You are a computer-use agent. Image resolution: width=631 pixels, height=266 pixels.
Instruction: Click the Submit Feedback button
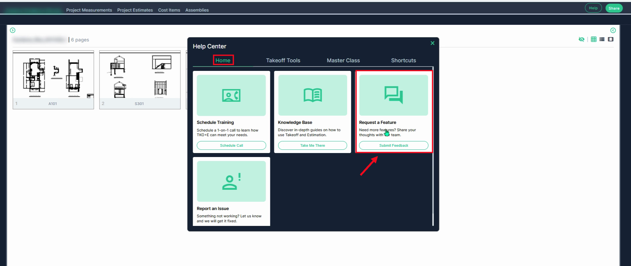[x=393, y=145]
